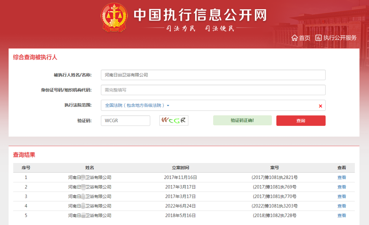The image size is (369, 225).
Task: Click the 中国执行信息公开网 site title
Action: [200, 15]
